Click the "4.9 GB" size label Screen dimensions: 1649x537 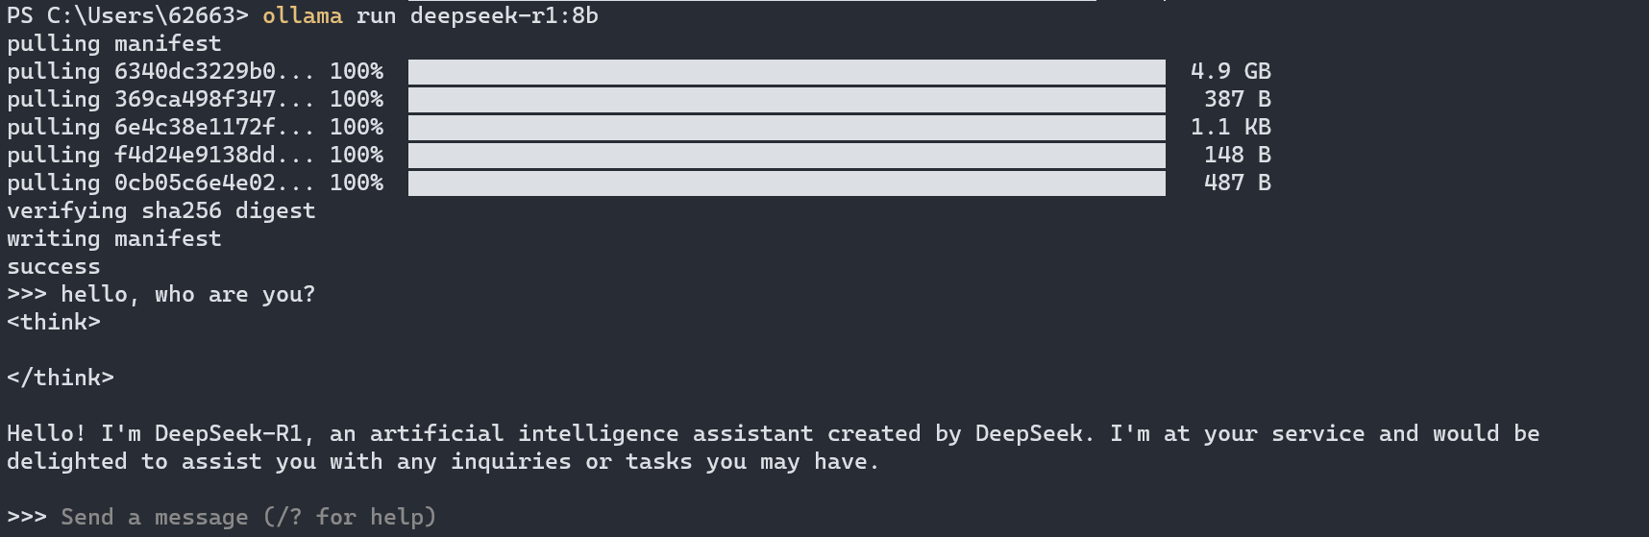tap(1230, 71)
